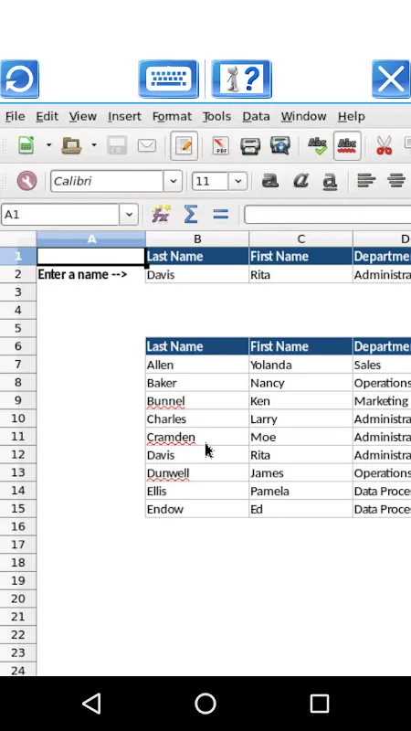Viewport: 411px width, 731px height.
Task: Click the Function Wizard icon
Action: coord(162,215)
